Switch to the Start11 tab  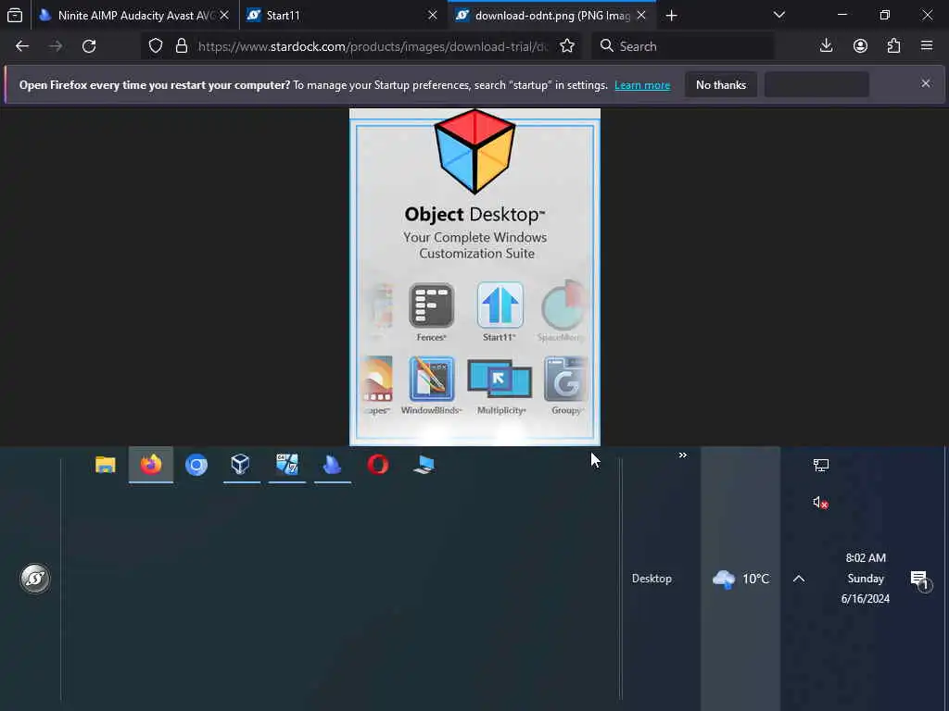click(x=343, y=15)
